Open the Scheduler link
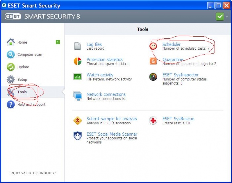The image size is (232, 183). point(171,44)
